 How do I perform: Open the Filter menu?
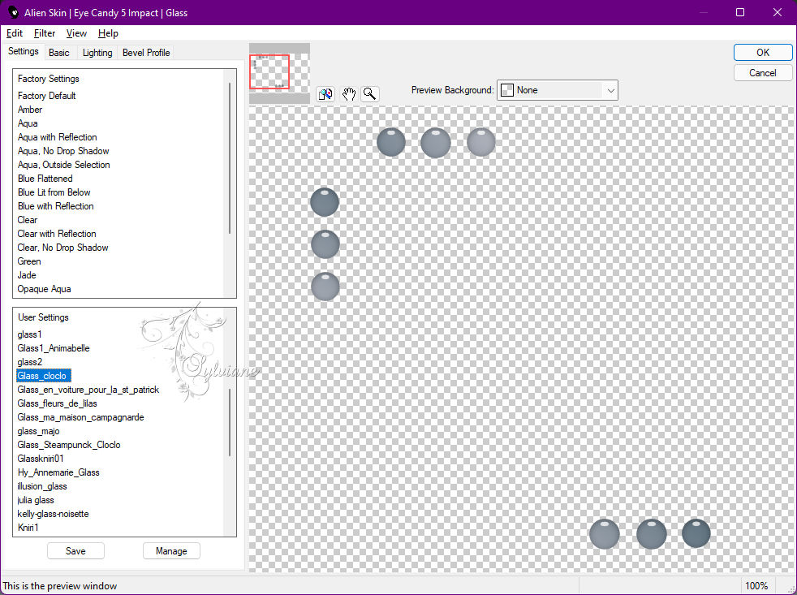44,33
